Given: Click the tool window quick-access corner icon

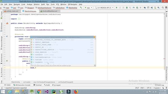Looking at the screenshot, I should point(2,88).
